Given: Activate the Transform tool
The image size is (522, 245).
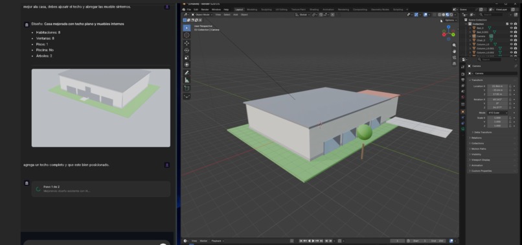Looking at the screenshot, I should coord(187,65).
